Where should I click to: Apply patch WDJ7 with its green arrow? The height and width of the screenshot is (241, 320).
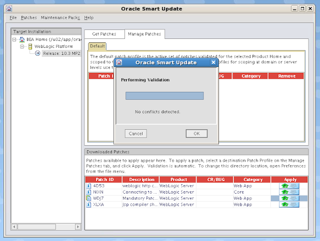click(x=285, y=198)
